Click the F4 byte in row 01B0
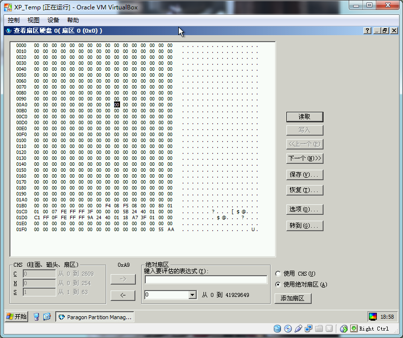The image size is (403, 338). point(108,206)
